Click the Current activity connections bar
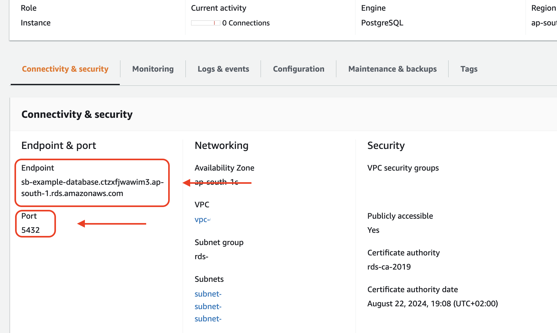Image resolution: width=557 pixels, height=333 pixels. pyautogui.click(x=205, y=23)
